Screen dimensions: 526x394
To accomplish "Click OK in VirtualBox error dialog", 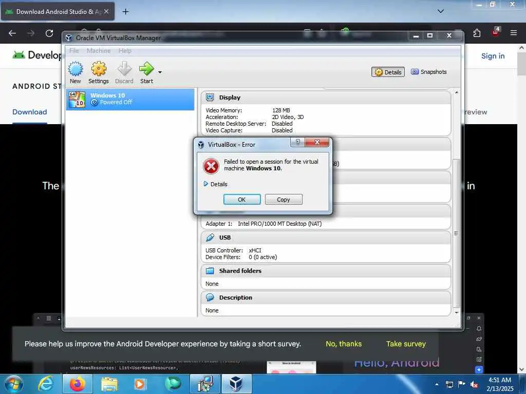I will (242, 200).
